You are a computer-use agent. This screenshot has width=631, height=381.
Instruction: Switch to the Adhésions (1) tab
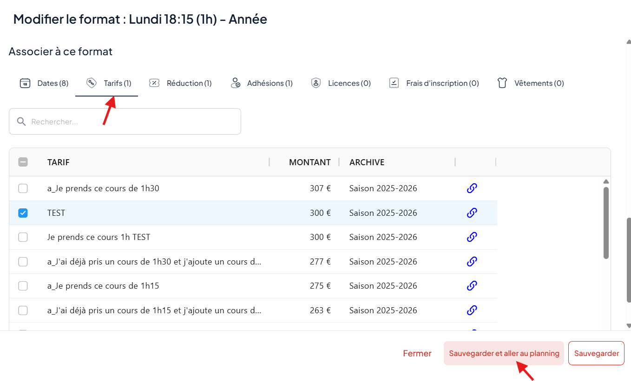(262, 83)
